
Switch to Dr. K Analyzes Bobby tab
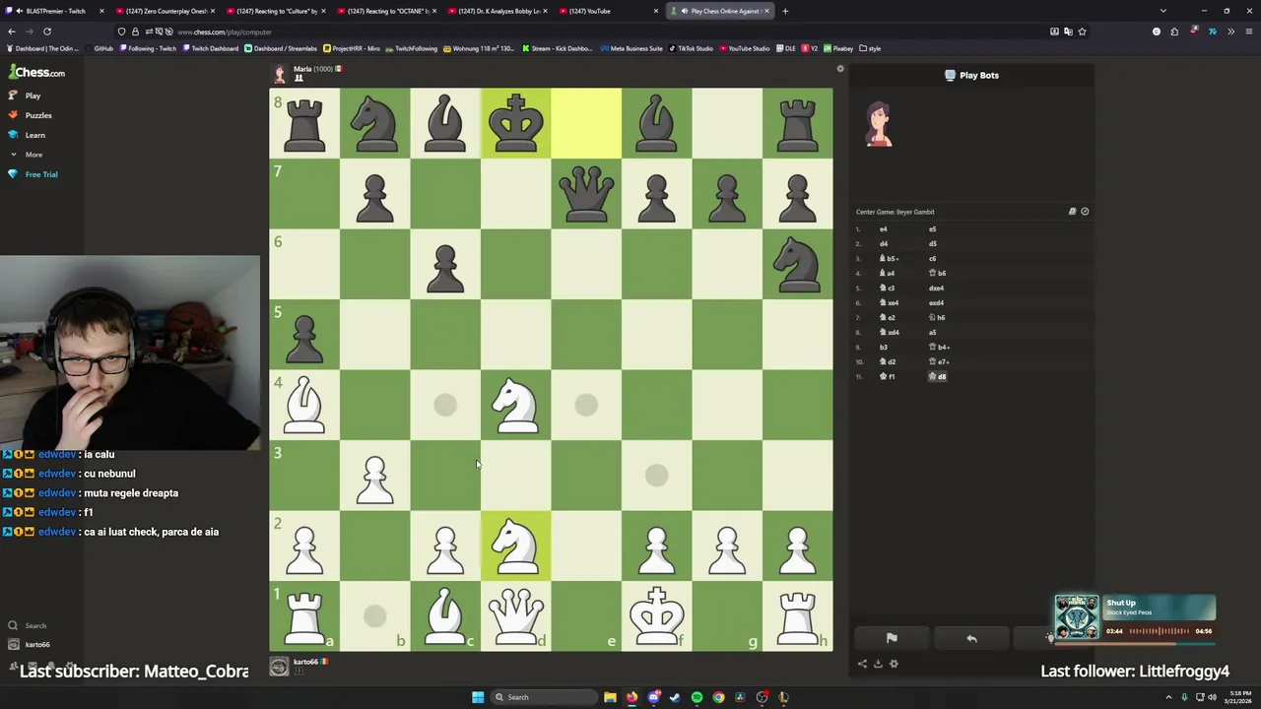click(x=497, y=11)
